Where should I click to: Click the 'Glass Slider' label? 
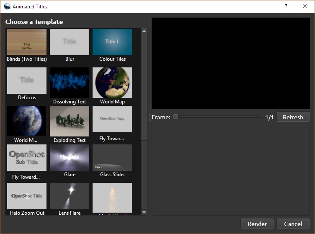click(113, 175)
